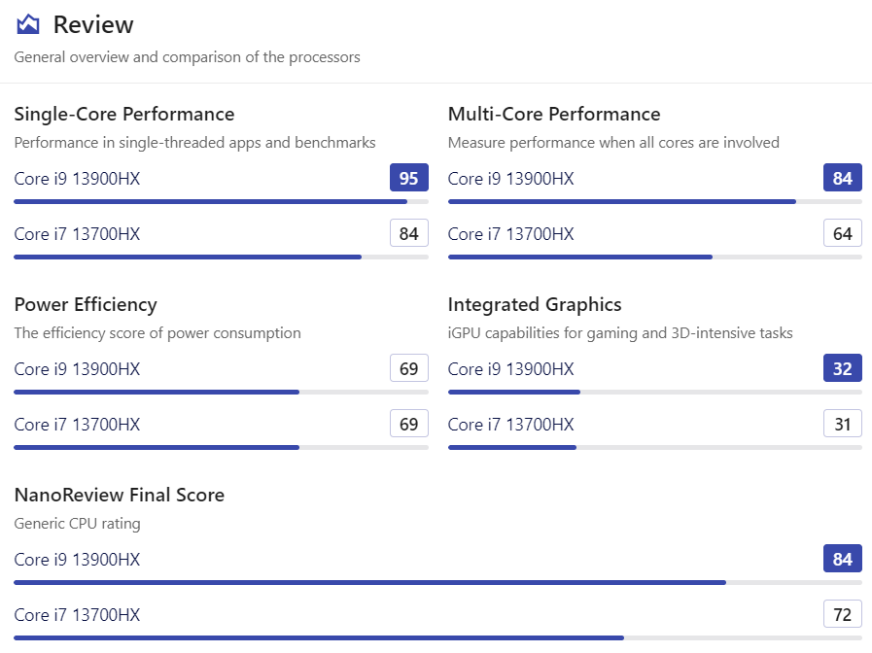Screen dimensions: 872x653
Task: Click the 32 integrated graphics score badge
Action: [843, 368]
